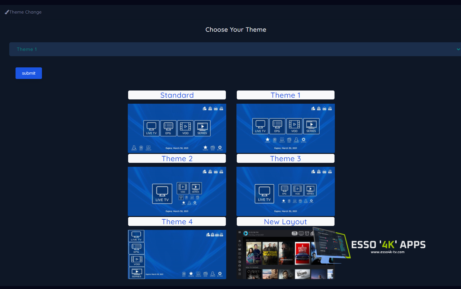Viewport: 461px width, 289px height.
Task: Click the paintbrush icon beside Theme Change
Action: pyautogui.click(x=7, y=12)
